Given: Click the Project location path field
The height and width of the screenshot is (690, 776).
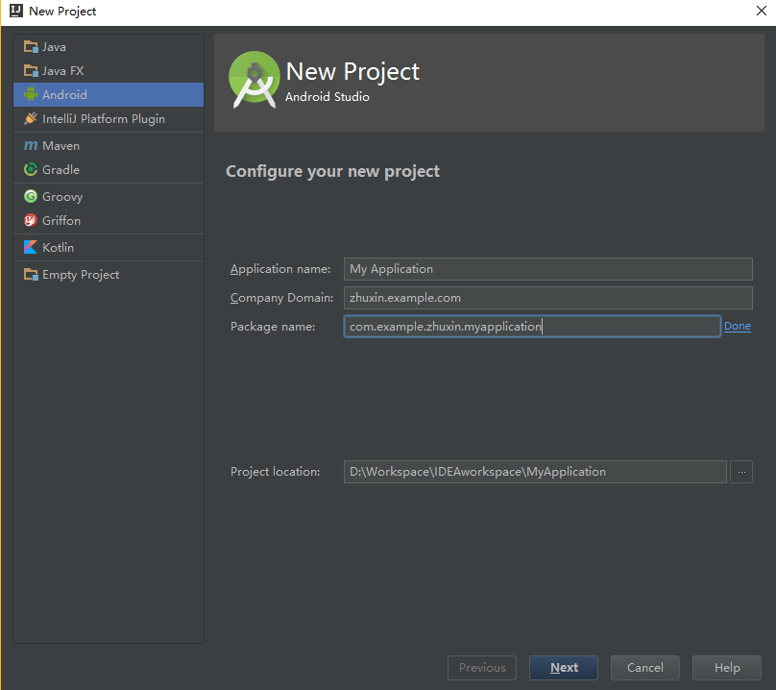Looking at the screenshot, I should (535, 472).
